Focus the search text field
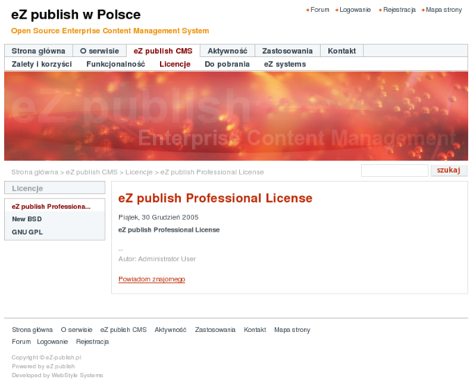Screen dimensions: 473x382 coord(394,170)
